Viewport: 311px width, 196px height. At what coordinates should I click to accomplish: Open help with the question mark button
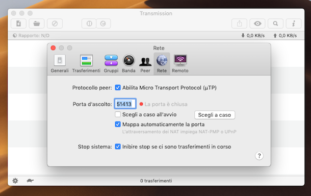pos(259,156)
